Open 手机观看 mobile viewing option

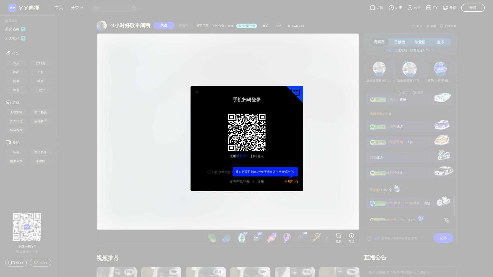[x=448, y=26]
